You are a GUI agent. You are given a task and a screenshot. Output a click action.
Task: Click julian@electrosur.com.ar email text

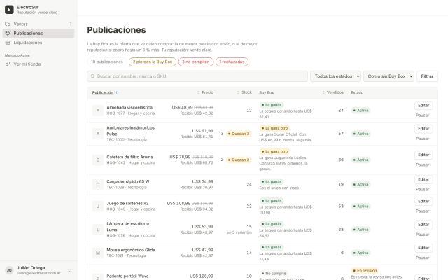coord(38,273)
